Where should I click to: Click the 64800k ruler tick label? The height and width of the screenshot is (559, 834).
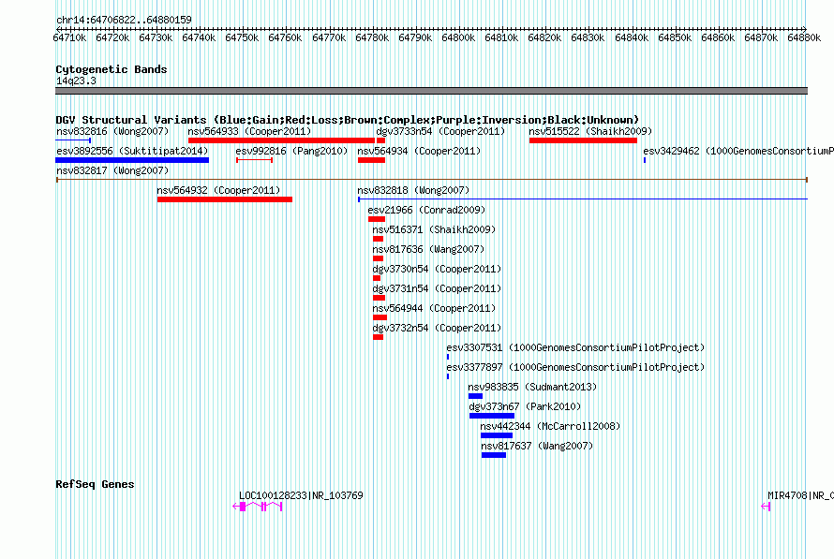(458, 37)
